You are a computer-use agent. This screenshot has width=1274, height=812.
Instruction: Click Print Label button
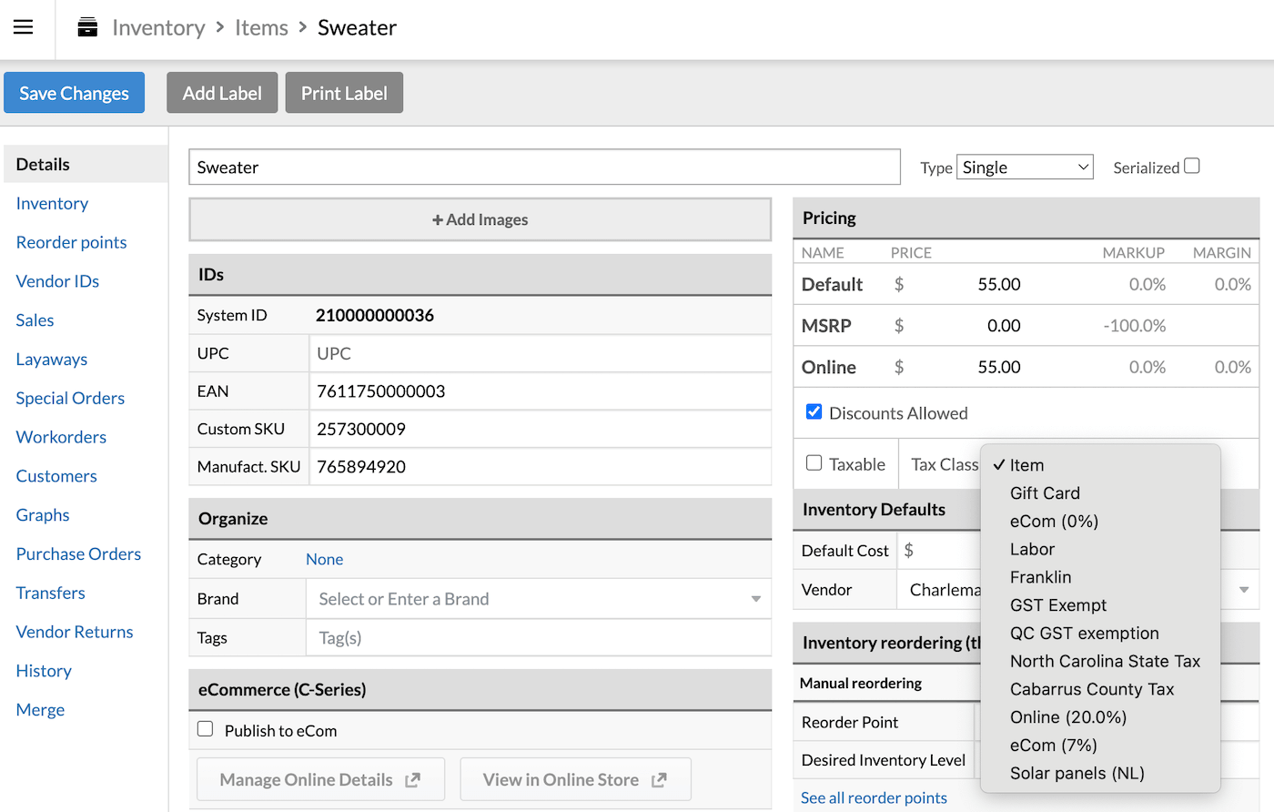tap(344, 93)
